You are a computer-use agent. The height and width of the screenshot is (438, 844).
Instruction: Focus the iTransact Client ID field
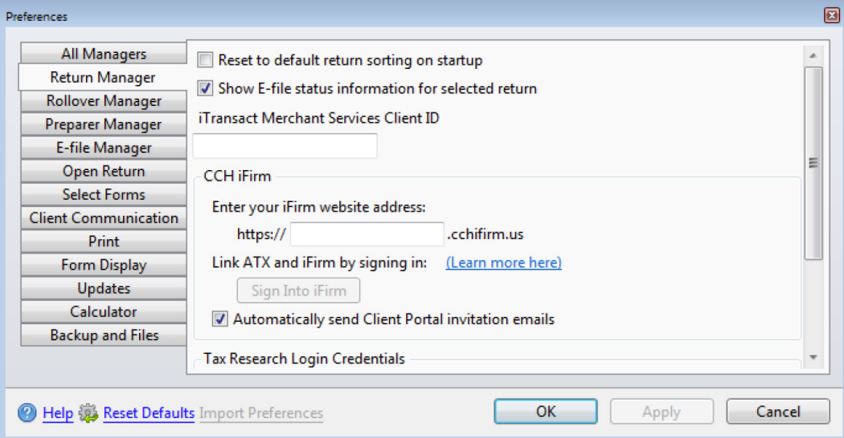click(285, 146)
